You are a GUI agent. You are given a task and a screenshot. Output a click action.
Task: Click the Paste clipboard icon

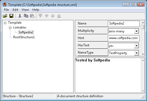[32, 16]
